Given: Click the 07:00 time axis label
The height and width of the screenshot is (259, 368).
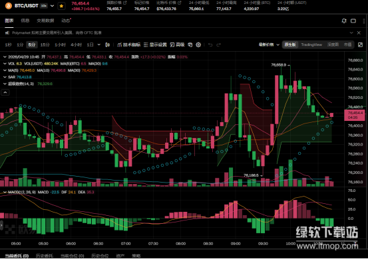Looking at the screenshot, I should [x=126, y=244].
